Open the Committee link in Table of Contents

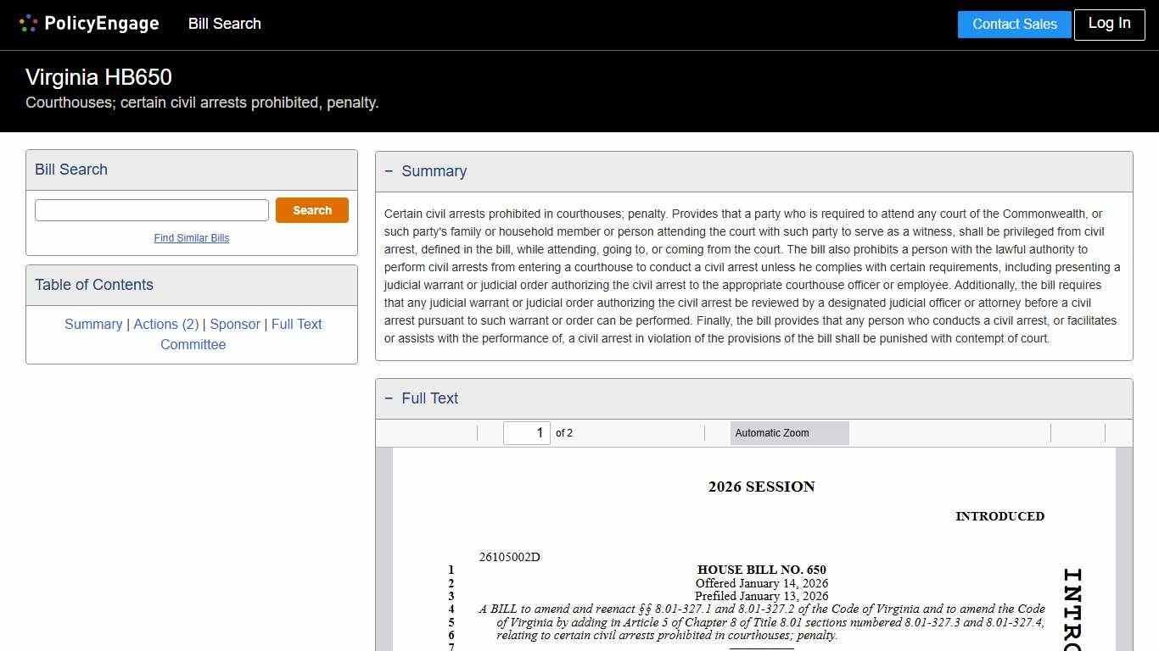[193, 344]
